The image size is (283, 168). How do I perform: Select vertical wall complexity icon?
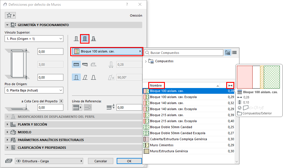coord(76,77)
